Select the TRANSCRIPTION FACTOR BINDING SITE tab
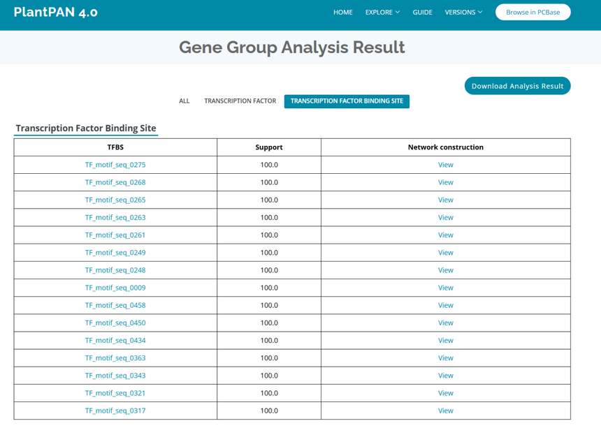The height and width of the screenshot is (428, 601). point(347,101)
